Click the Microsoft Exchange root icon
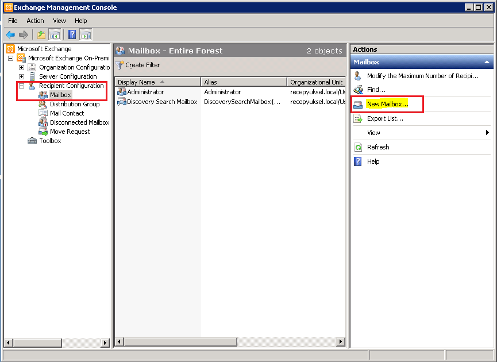The height and width of the screenshot is (362, 497). coord(10,49)
